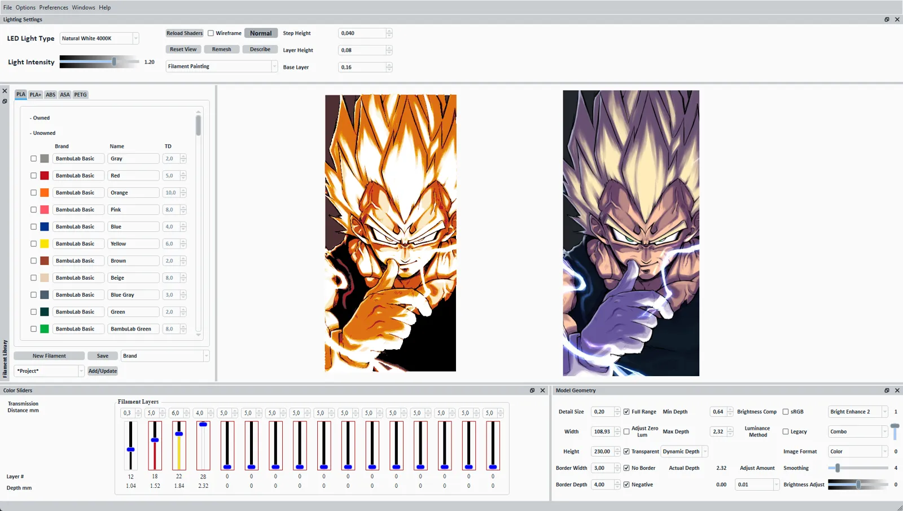Click the Remesh button
Viewport: 903px width, 511px height.
pos(222,49)
